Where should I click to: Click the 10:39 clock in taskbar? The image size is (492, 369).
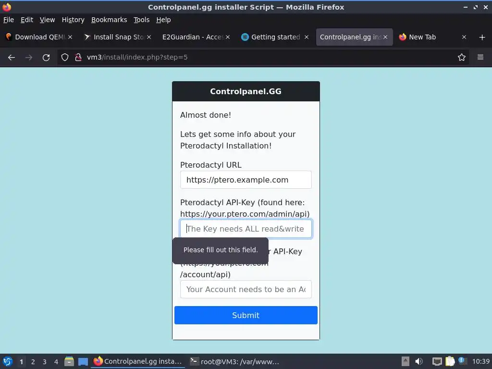pos(480,361)
